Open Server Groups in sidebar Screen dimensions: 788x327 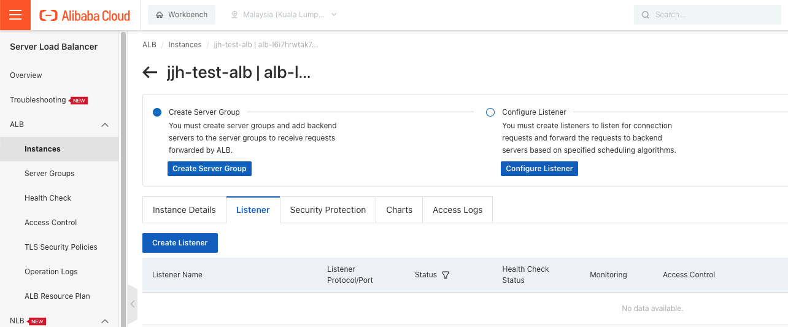(x=49, y=174)
